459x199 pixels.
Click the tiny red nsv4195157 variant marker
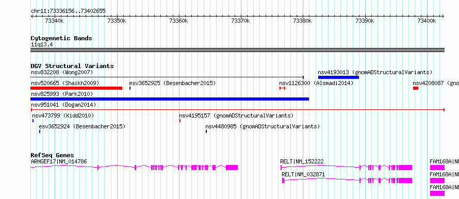[x=180, y=121]
